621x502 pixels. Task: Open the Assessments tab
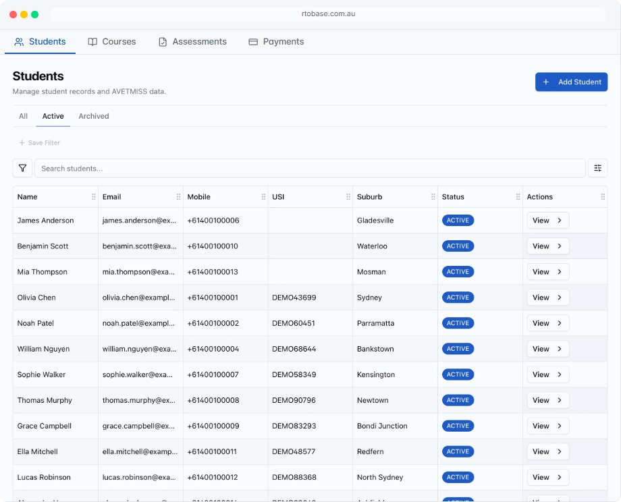192,42
